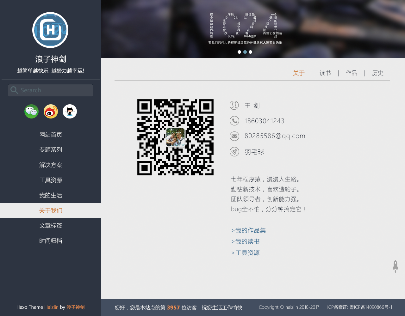Switch to the 关于 tab
405x316 pixels.
299,73
